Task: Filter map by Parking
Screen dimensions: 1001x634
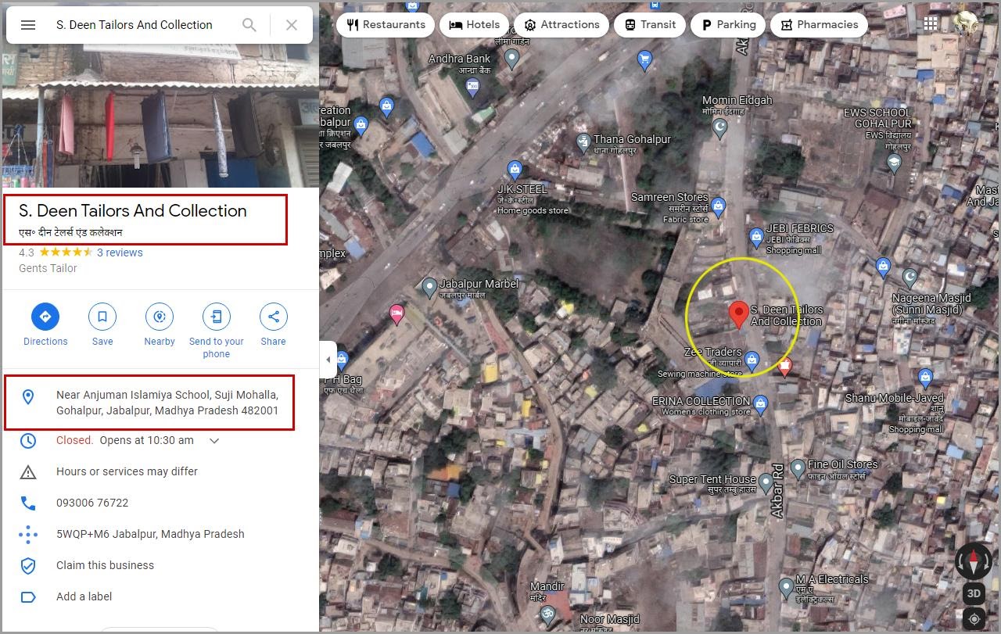Action: [x=728, y=24]
